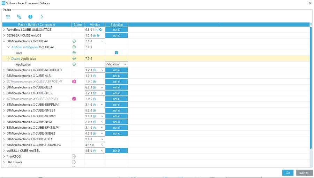Click the vertical scrollbar of the packs list
The width and height of the screenshot is (314, 178).
(311, 88)
